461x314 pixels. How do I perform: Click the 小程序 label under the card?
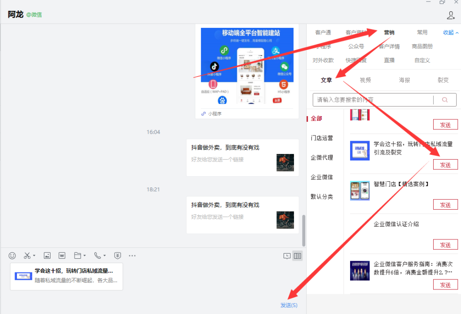[x=215, y=114]
